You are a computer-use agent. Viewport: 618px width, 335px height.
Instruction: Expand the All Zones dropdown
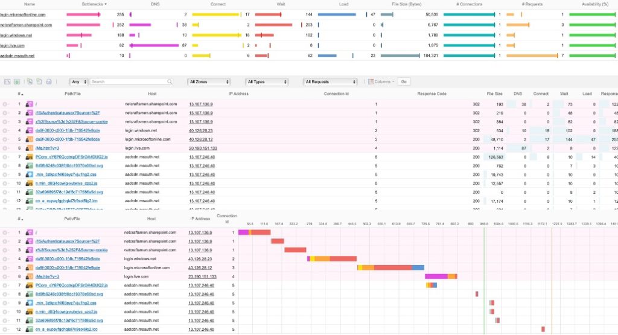pos(209,81)
